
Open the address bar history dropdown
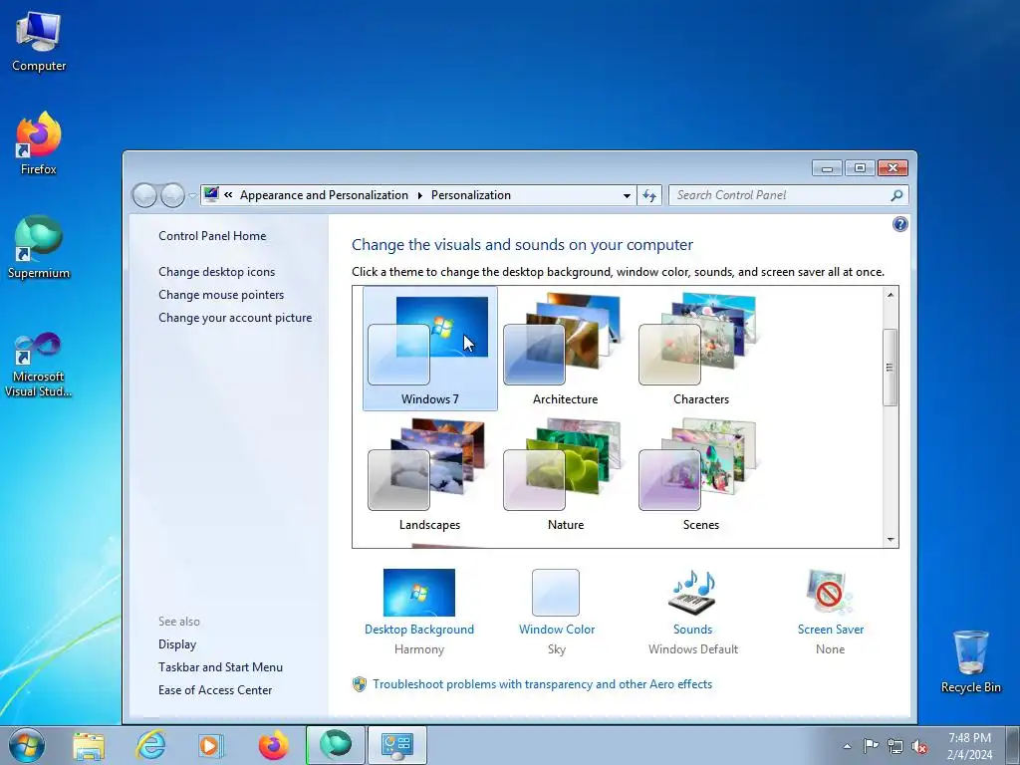[627, 195]
